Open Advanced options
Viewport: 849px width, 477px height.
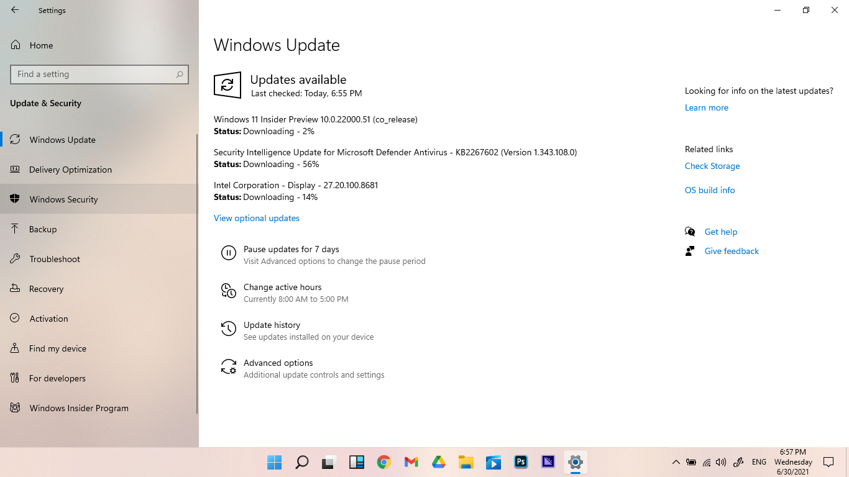tap(278, 363)
